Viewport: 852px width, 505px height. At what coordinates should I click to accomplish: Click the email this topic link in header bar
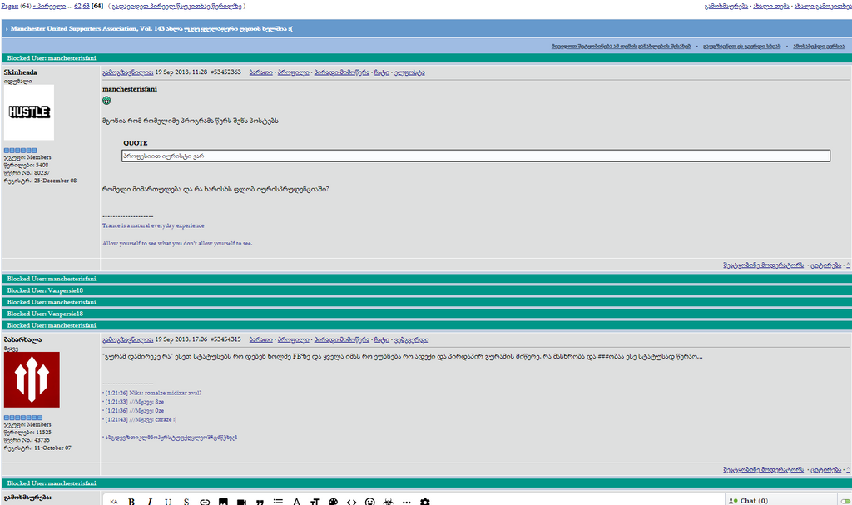742,47
